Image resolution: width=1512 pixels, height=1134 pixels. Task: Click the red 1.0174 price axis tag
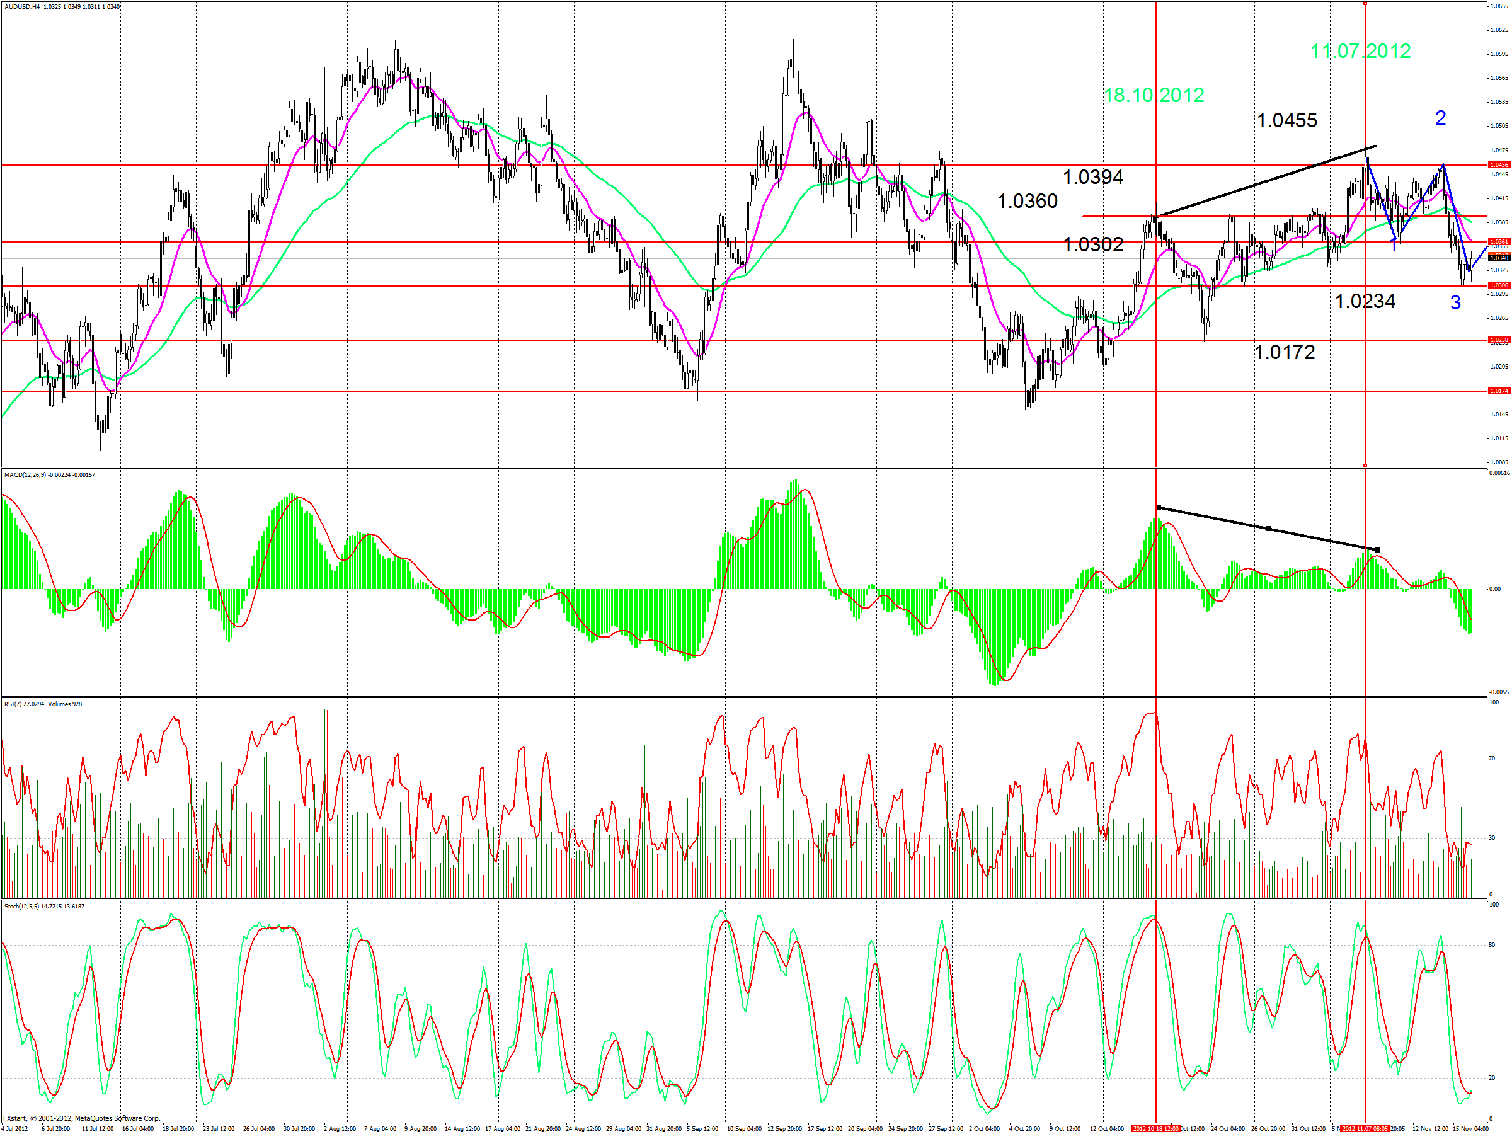1499,391
